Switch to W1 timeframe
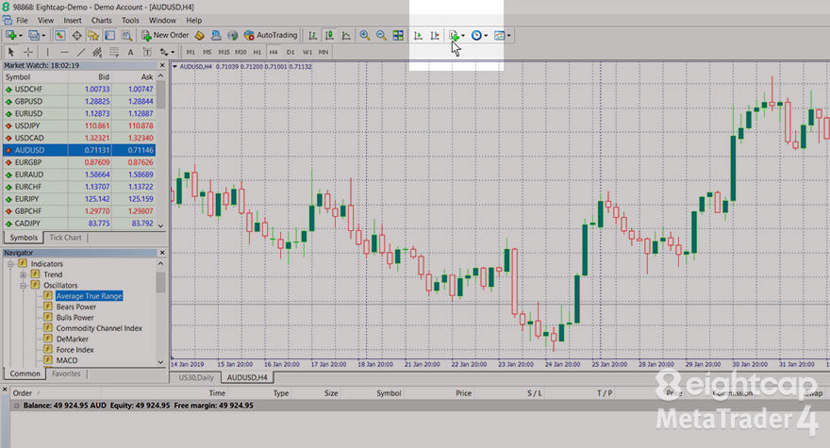 tap(307, 52)
